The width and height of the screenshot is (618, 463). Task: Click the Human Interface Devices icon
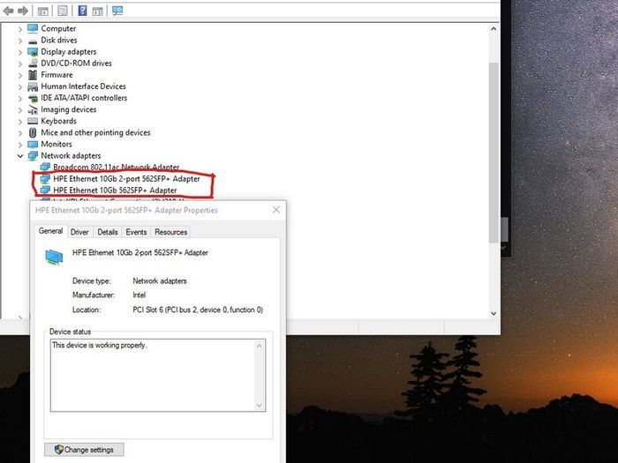coord(33,86)
